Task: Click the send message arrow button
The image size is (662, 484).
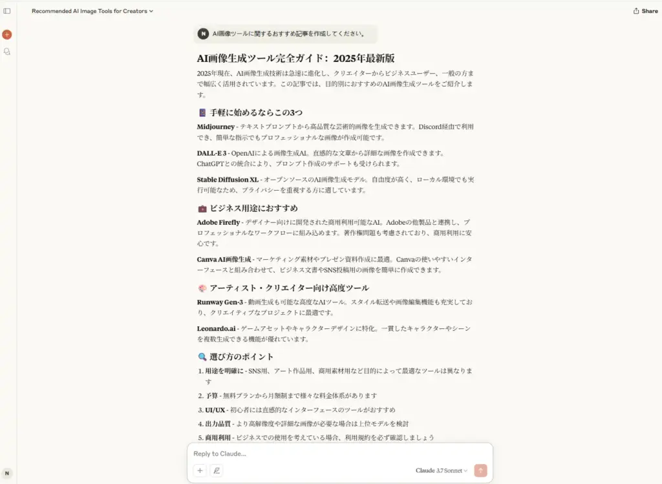Action: 480,470
